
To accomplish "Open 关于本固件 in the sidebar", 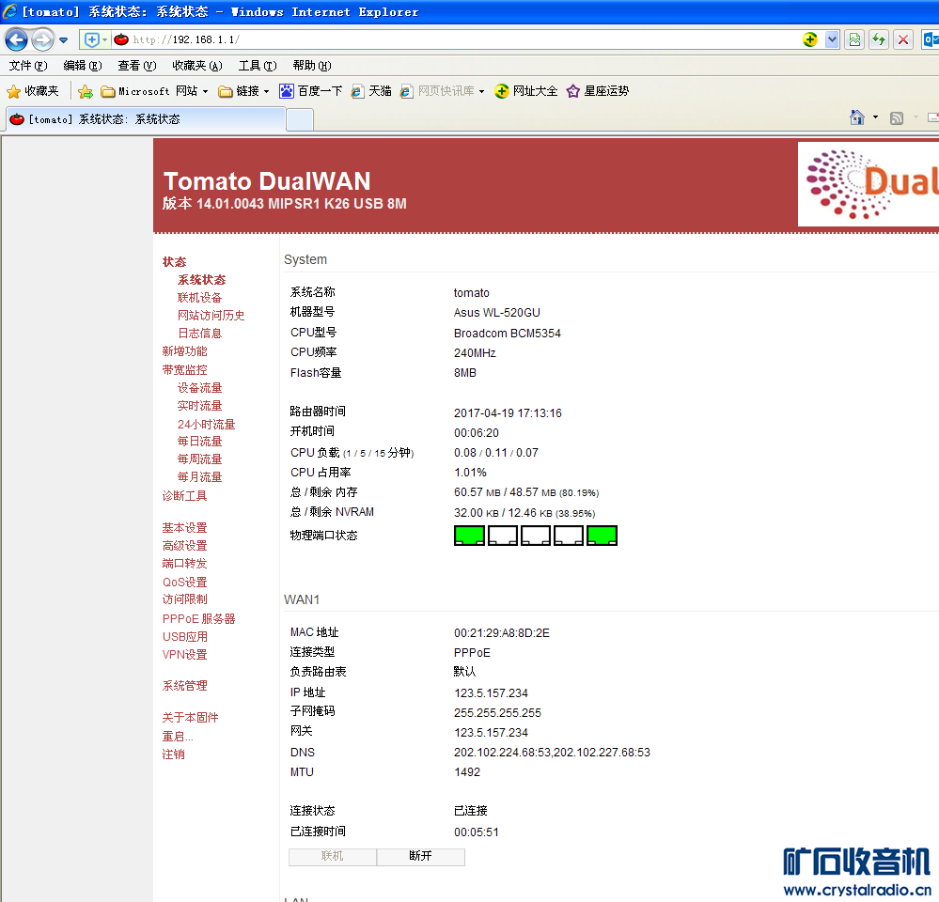I will [x=190, y=718].
